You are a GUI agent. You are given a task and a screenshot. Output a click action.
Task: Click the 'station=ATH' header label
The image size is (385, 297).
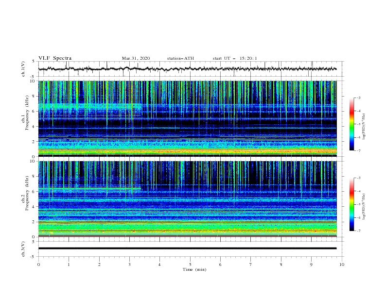180,58
